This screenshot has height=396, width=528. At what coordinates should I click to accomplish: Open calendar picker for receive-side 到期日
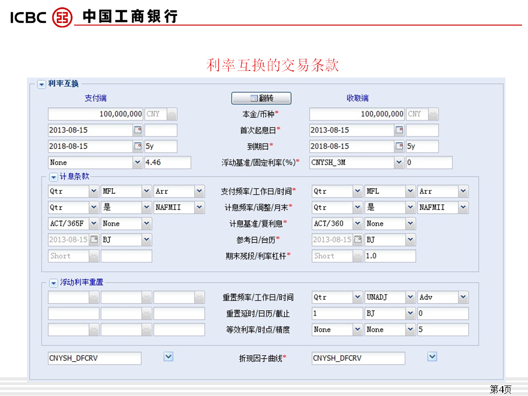coord(399,146)
